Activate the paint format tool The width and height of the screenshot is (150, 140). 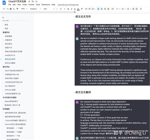click(17, 9)
